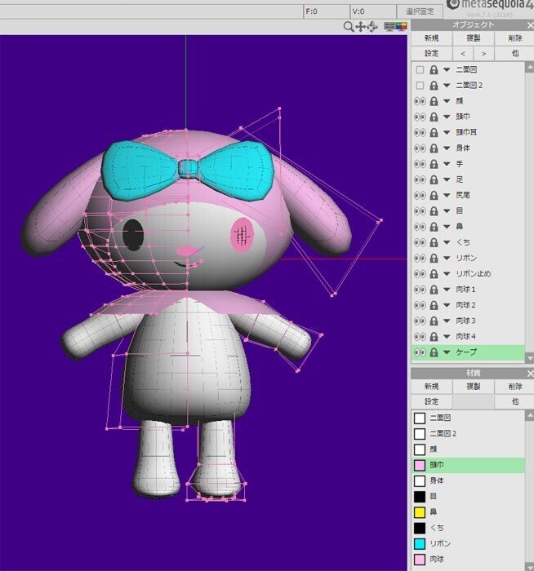
Task: Toggle lock icon on 尻尾 object
Action: 434,195
